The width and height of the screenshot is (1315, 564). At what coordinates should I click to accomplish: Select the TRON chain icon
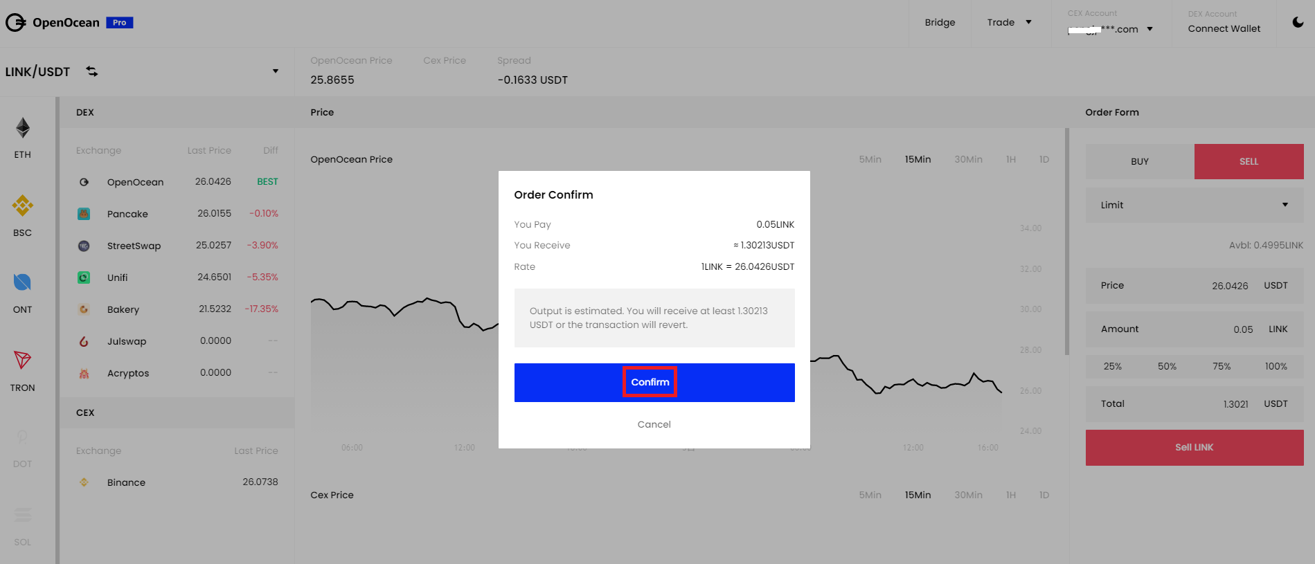23,360
